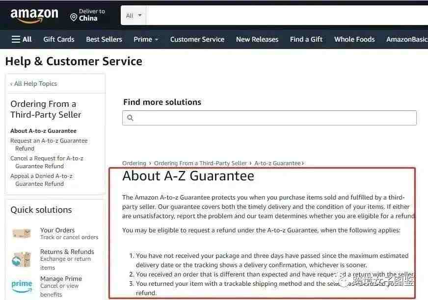The image size is (428, 300).
Task: Open Gift Cards in navigation bar
Action: coord(59,39)
